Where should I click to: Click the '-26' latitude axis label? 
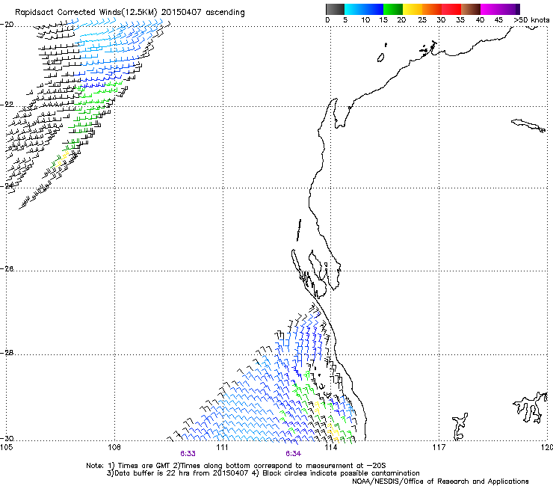coord(7,269)
